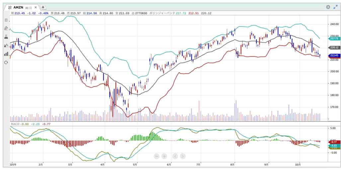The width and height of the screenshot is (341, 170).
Task: Click the link icon in AMZN tab
Action: point(10,7)
